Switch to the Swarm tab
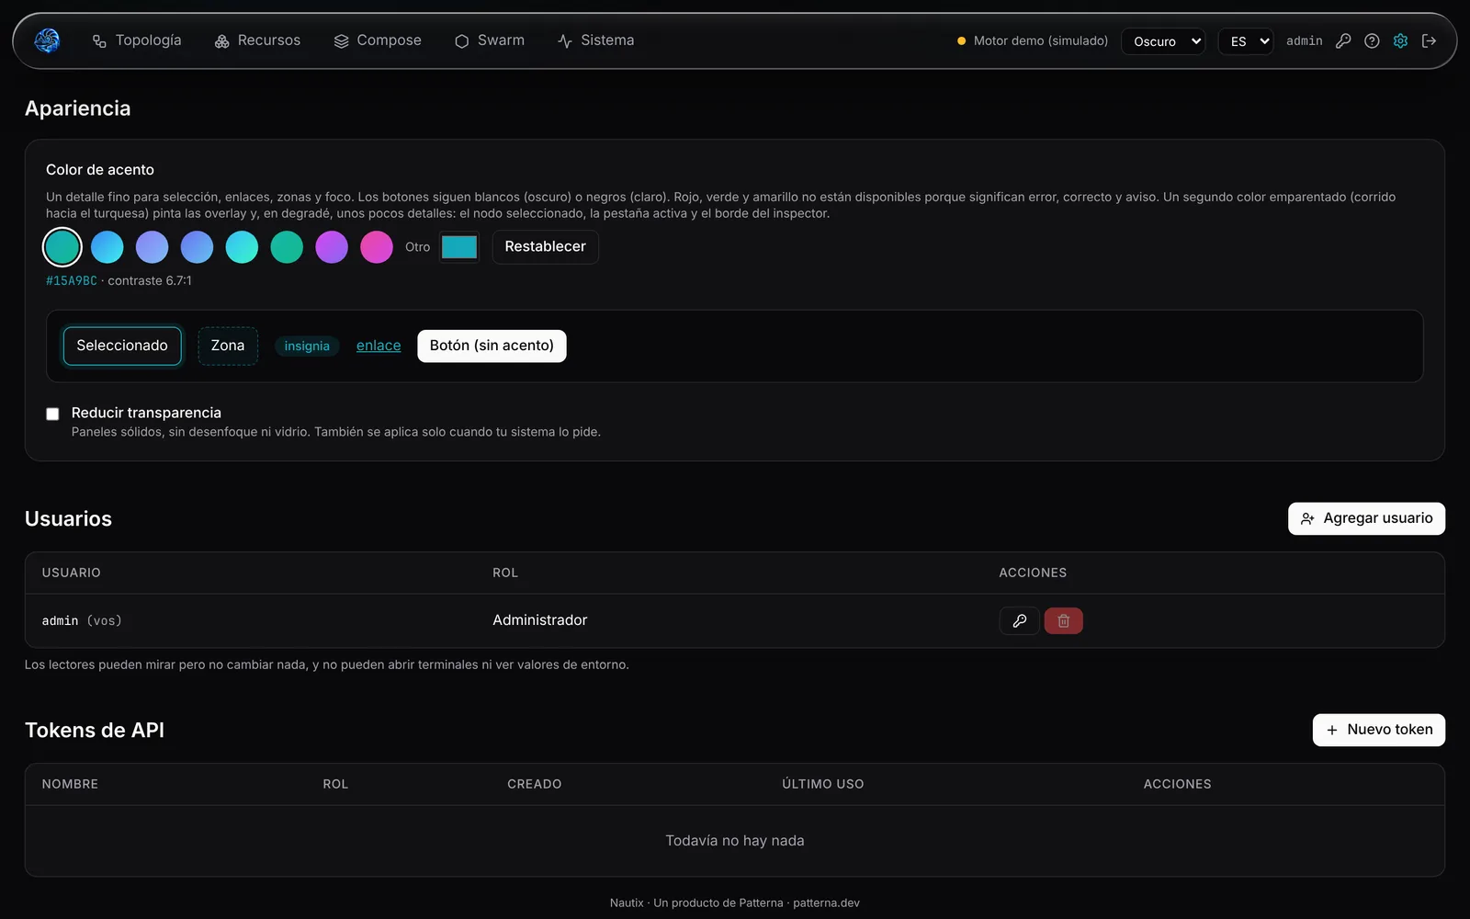Screen dimensions: 1470x919 (490, 40)
